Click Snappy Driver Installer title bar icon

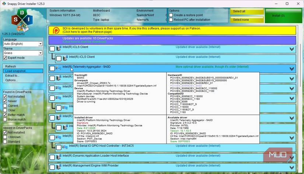tap(4, 4)
